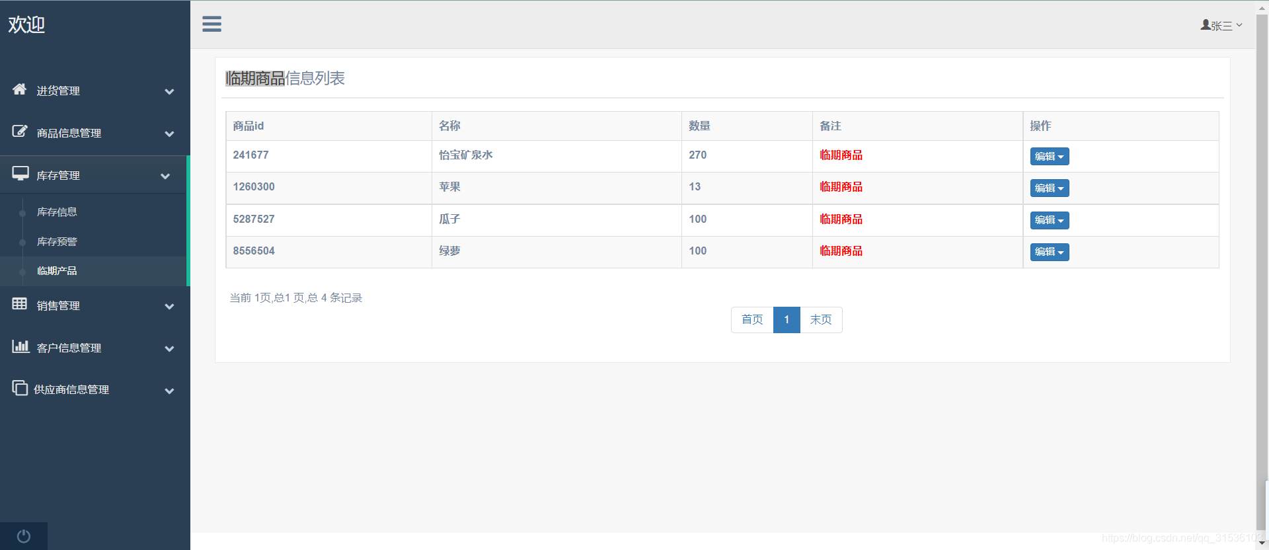Open 编辑 dropdown for 苹果 row

(x=1050, y=188)
